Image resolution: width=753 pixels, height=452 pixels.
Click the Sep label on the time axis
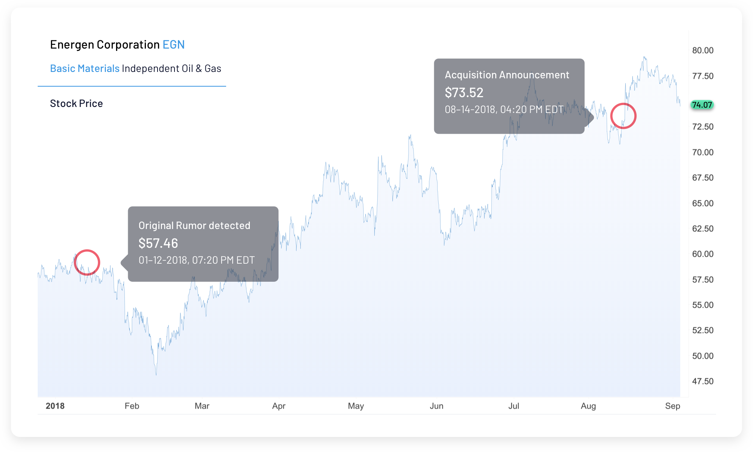[672, 406]
